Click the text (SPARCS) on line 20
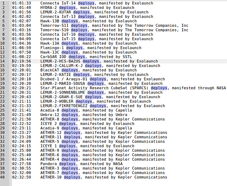Image resolution: width=227 pixels, height=186 pixels. 139,88
